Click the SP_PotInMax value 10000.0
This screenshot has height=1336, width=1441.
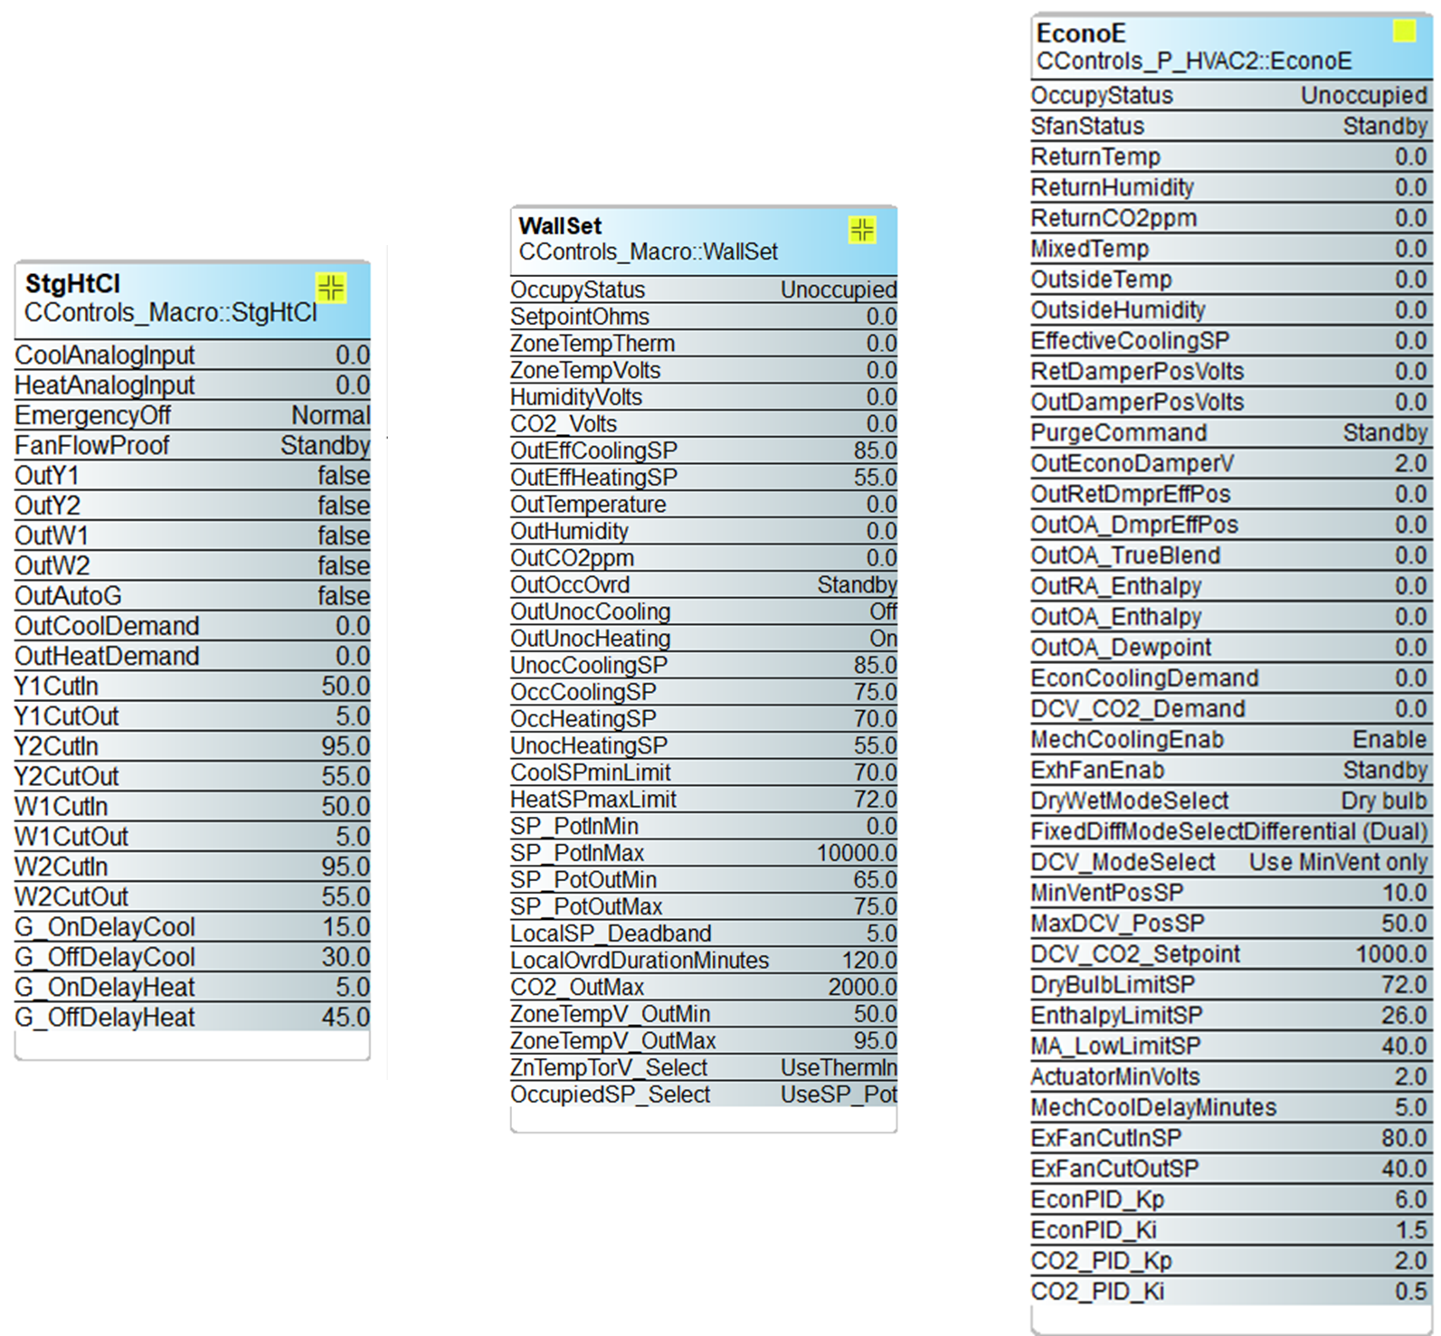point(856,854)
